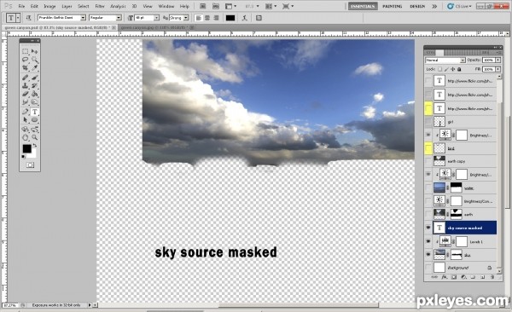Expand the workspace switcher chevrons
The width and height of the screenshot is (512, 312).
click(x=434, y=6)
